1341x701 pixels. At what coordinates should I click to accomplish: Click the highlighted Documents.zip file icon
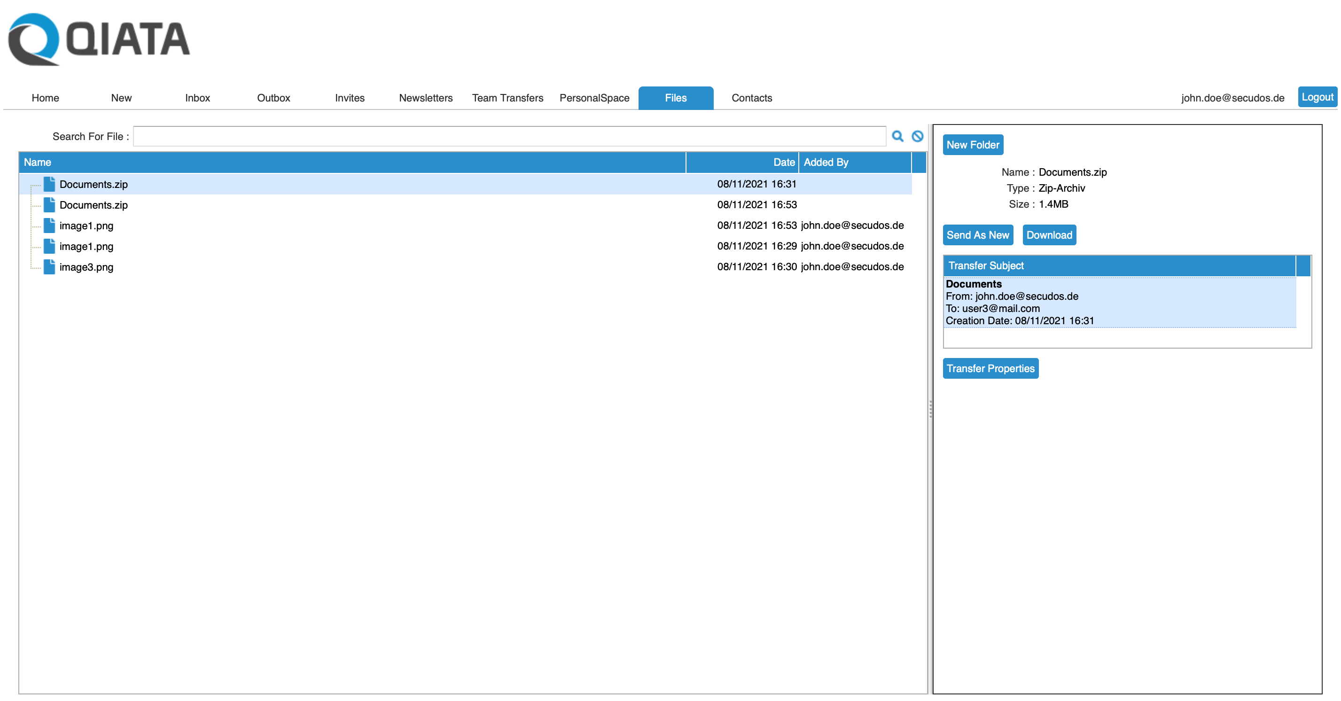(x=49, y=184)
